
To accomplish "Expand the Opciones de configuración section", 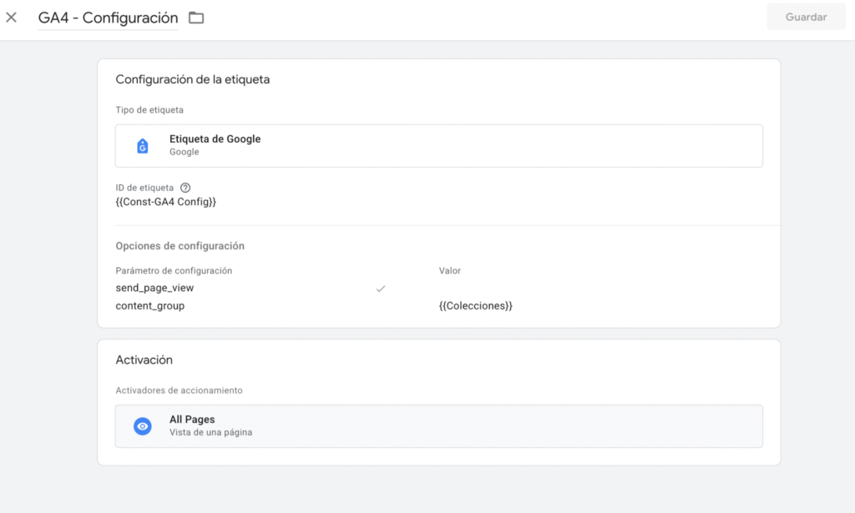I will 180,246.
